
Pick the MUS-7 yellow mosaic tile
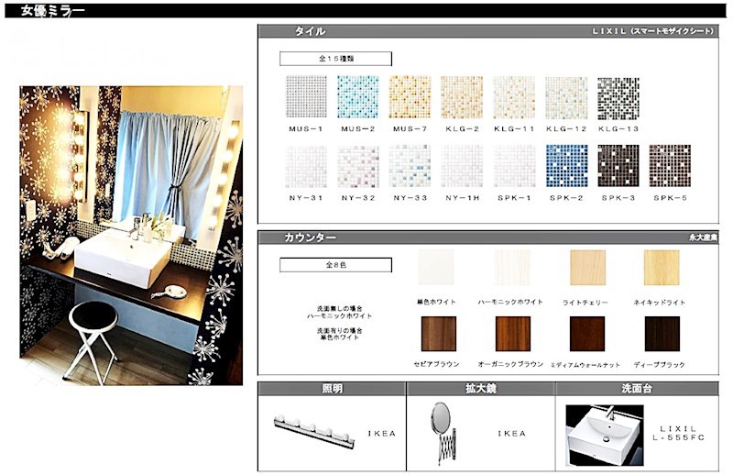[x=409, y=97]
